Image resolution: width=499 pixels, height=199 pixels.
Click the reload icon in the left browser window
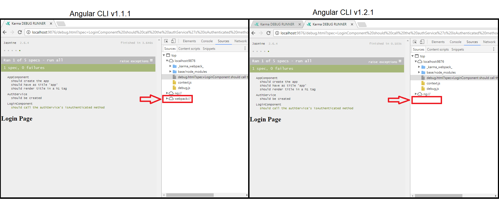coord(20,32)
